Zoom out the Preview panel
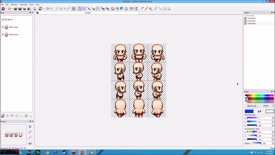Screen dimensions: 275x155 [30, 137]
